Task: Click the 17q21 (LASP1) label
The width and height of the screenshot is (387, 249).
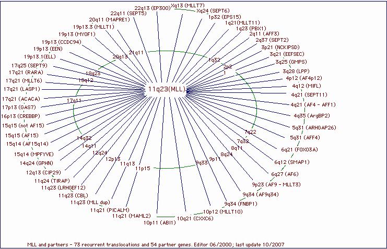Action: (22, 89)
